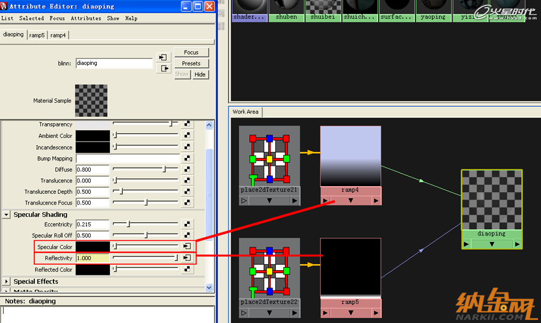
Task: Click output arrow on ramp4 node
Action: click(x=376, y=201)
